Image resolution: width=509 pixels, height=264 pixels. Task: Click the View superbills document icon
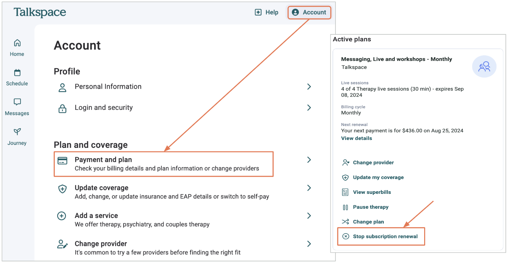click(x=345, y=192)
